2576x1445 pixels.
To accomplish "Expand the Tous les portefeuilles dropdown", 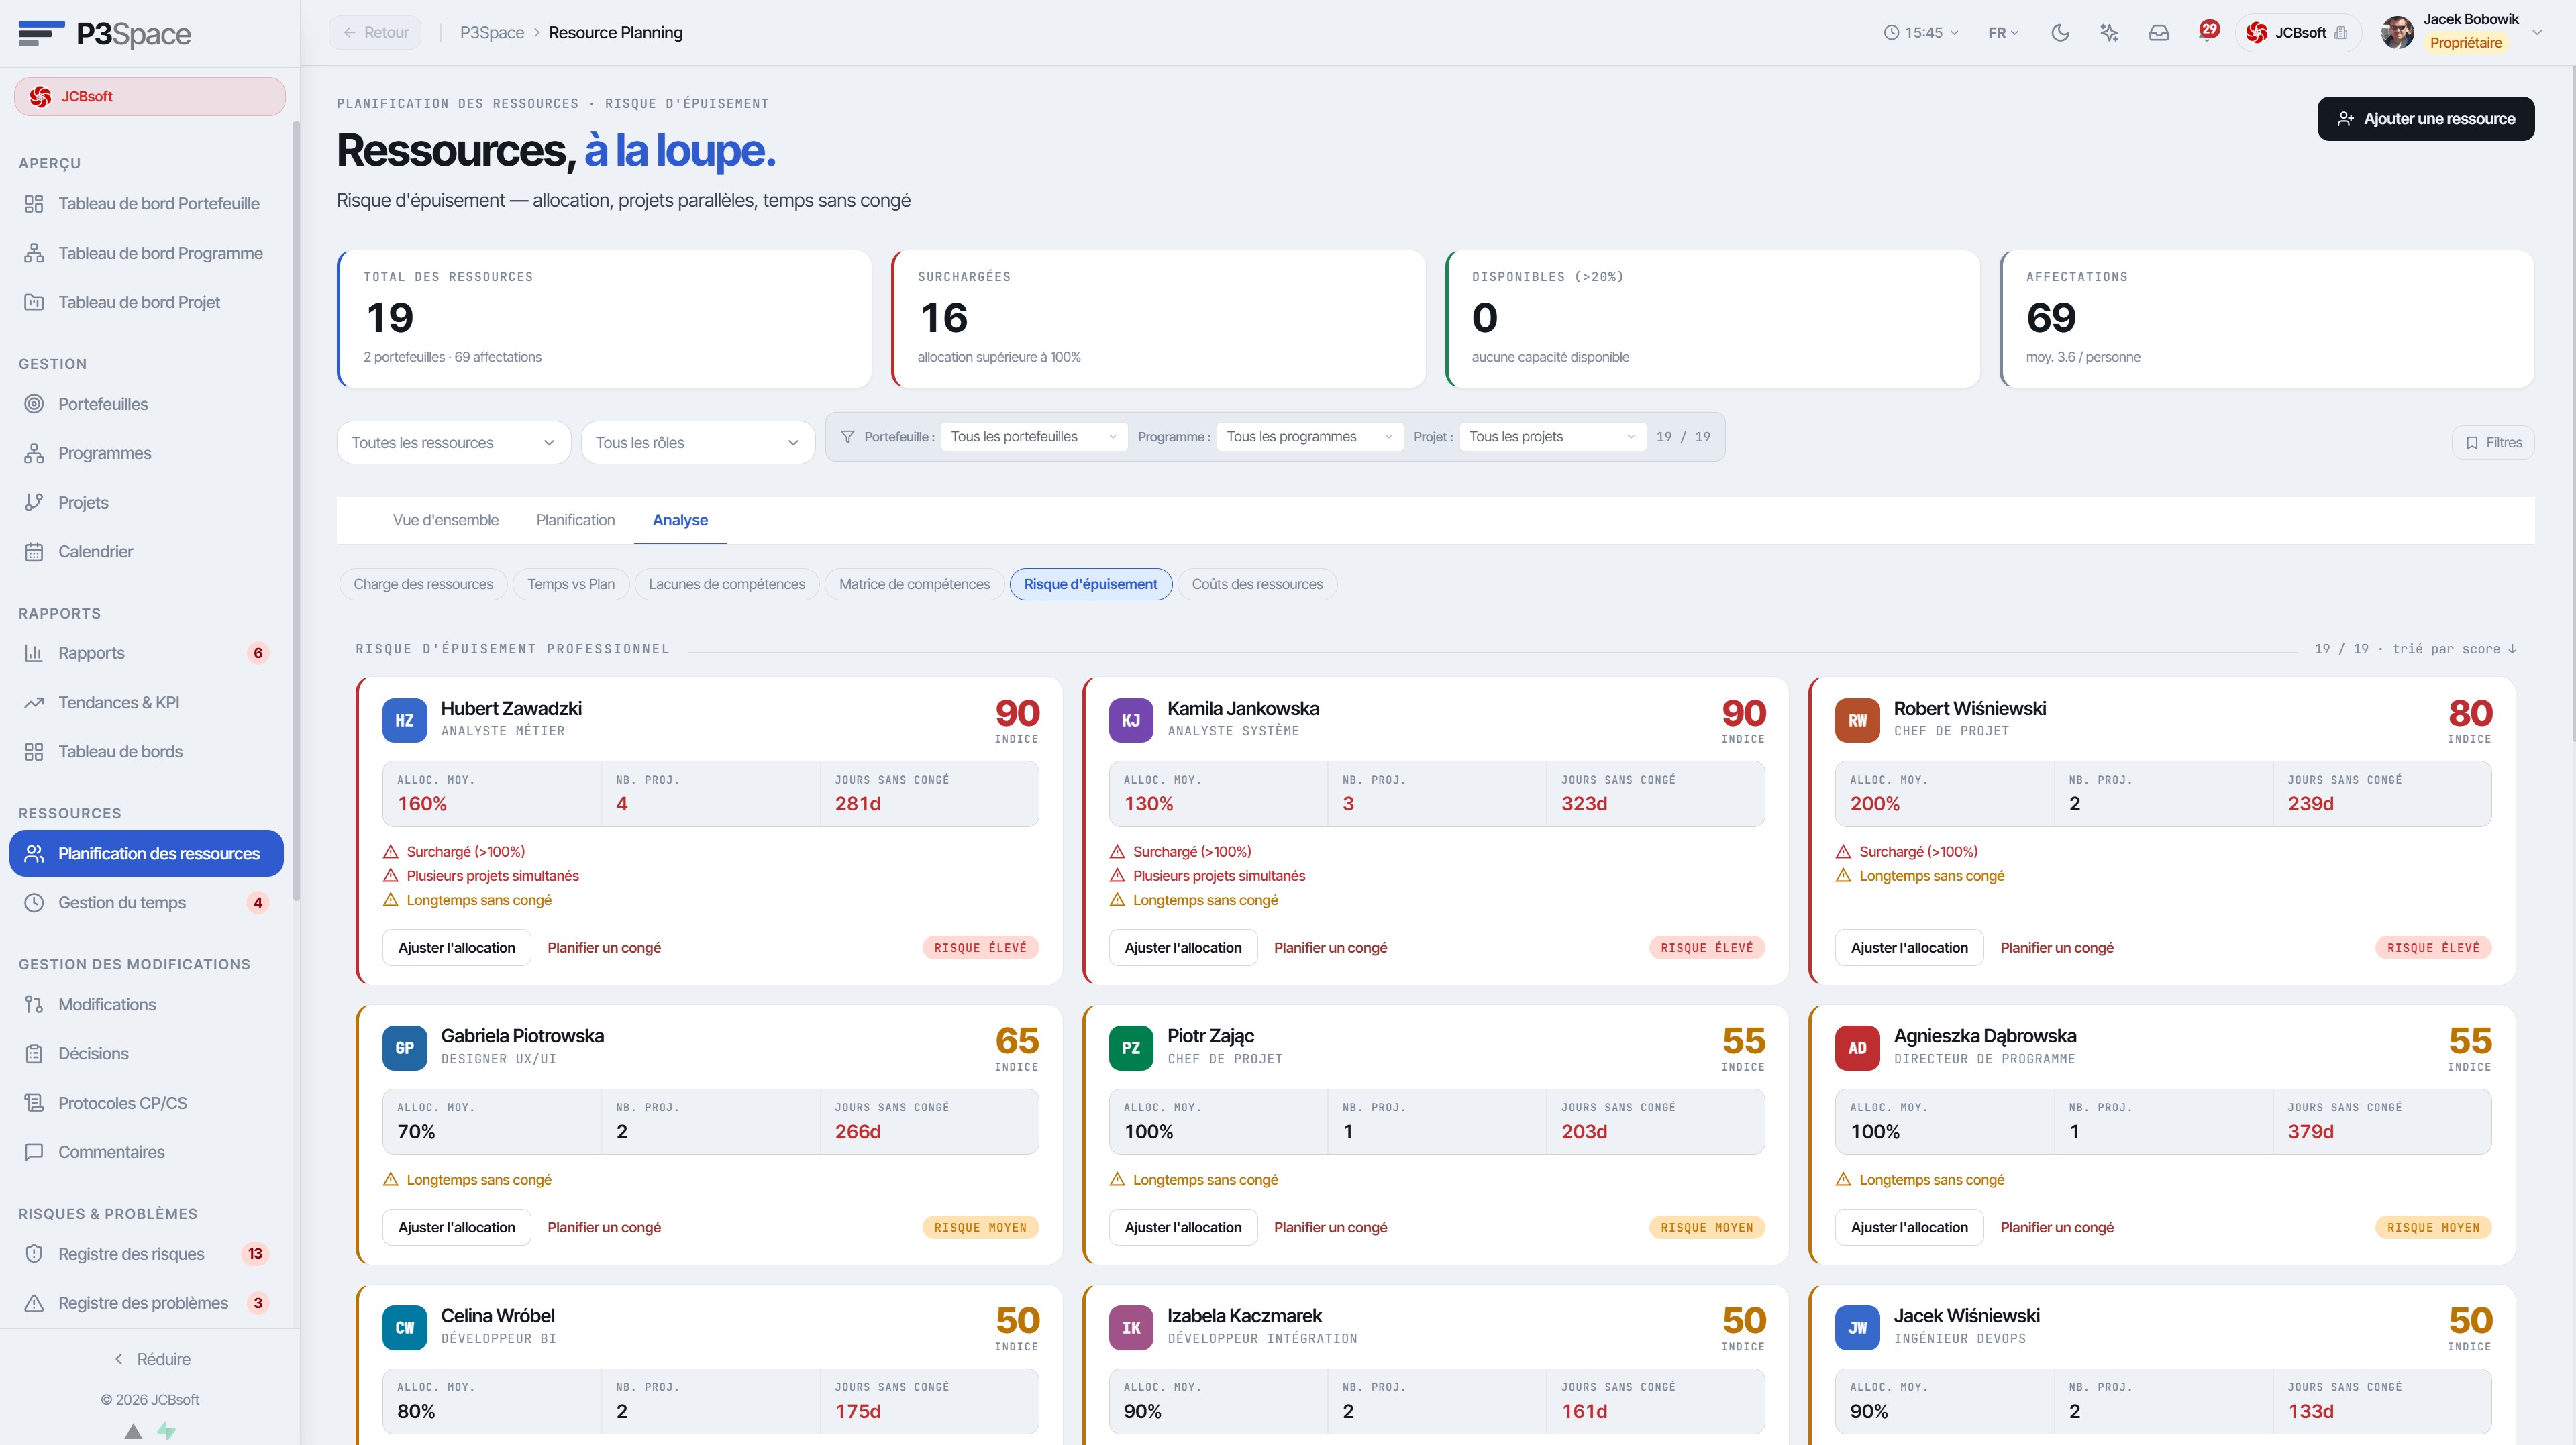I will [1033, 437].
